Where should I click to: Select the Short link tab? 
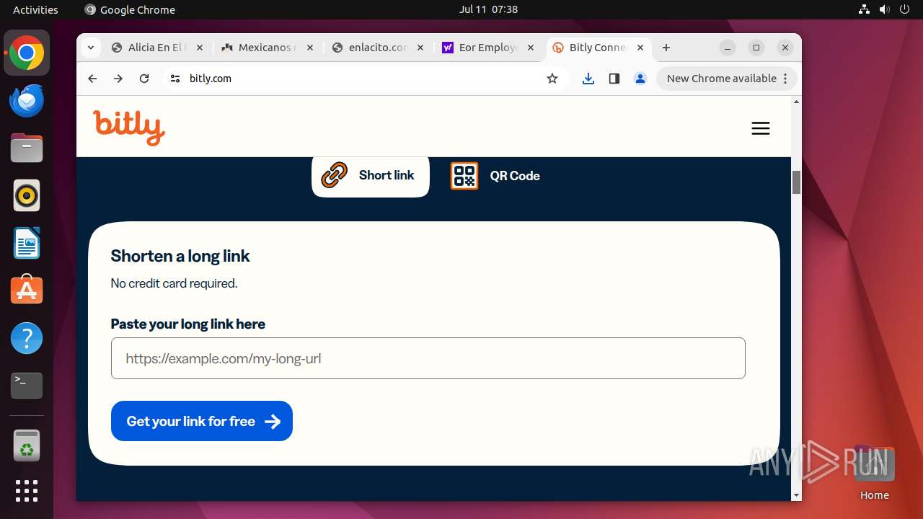point(370,175)
